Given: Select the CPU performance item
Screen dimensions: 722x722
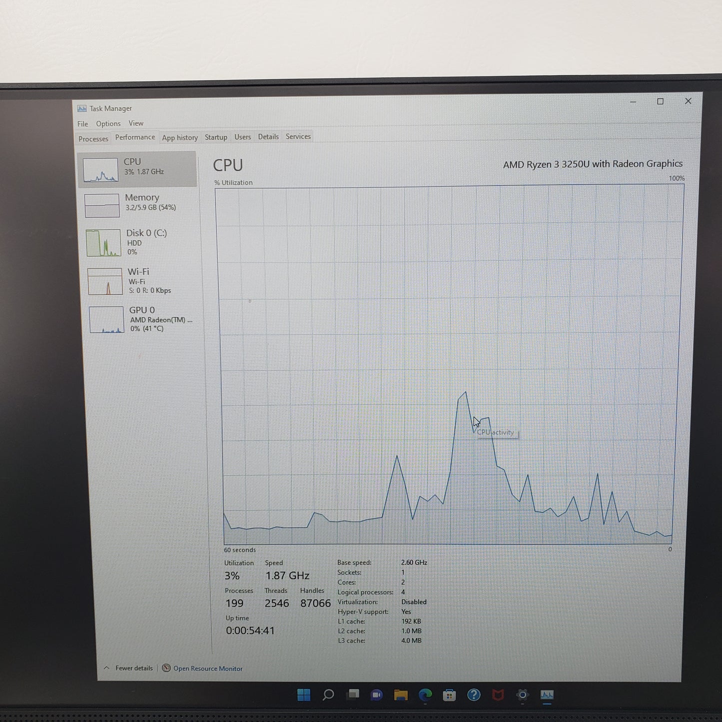Looking at the screenshot, I should pyautogui.click(x=137, y=169).
